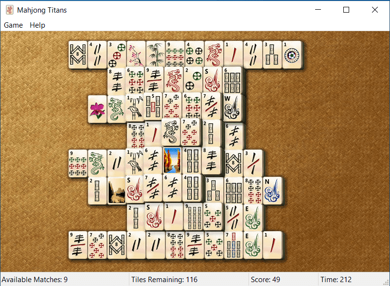Pick the green bamboo plant tile
This screenshot has height=286, width=390.
156,54
